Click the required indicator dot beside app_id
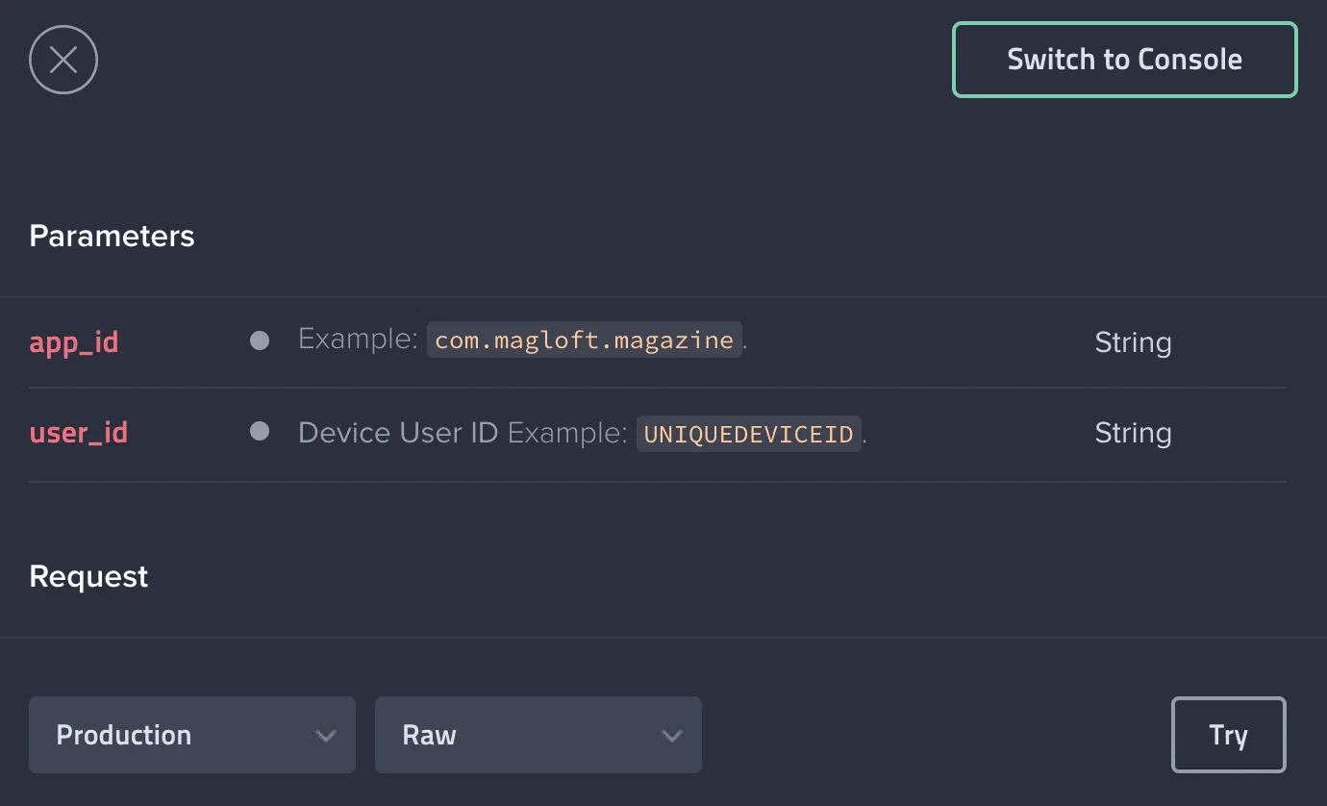Screen dimensions: 1327x806 (x=260, y=340)
